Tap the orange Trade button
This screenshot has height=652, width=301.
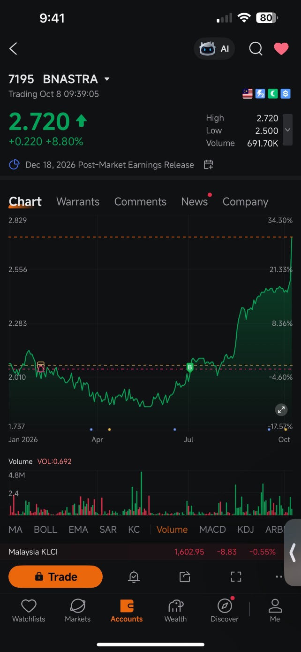pos(55,577)
